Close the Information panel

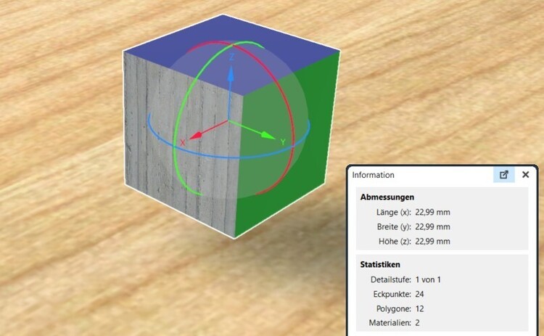pyautogui.click(x=526, y=175)
